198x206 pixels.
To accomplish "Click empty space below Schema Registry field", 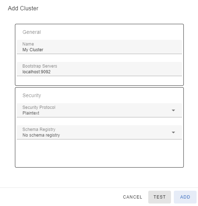I will 99,153.
